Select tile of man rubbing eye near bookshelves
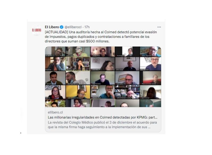Screen dimensions: 212x155 pyautogui.click(x=127, y=92)
